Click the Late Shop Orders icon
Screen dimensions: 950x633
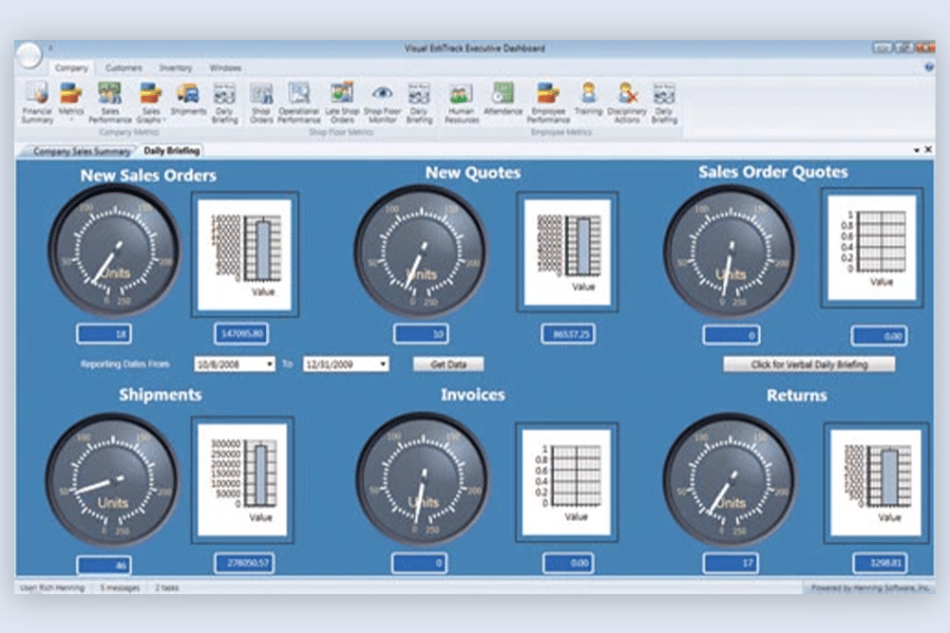pos(342,102)
